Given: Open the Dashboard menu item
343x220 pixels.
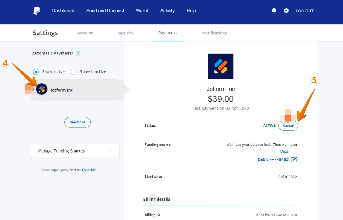Looking at the screenshot, I should pyautogui.click(x=63, y=11).
